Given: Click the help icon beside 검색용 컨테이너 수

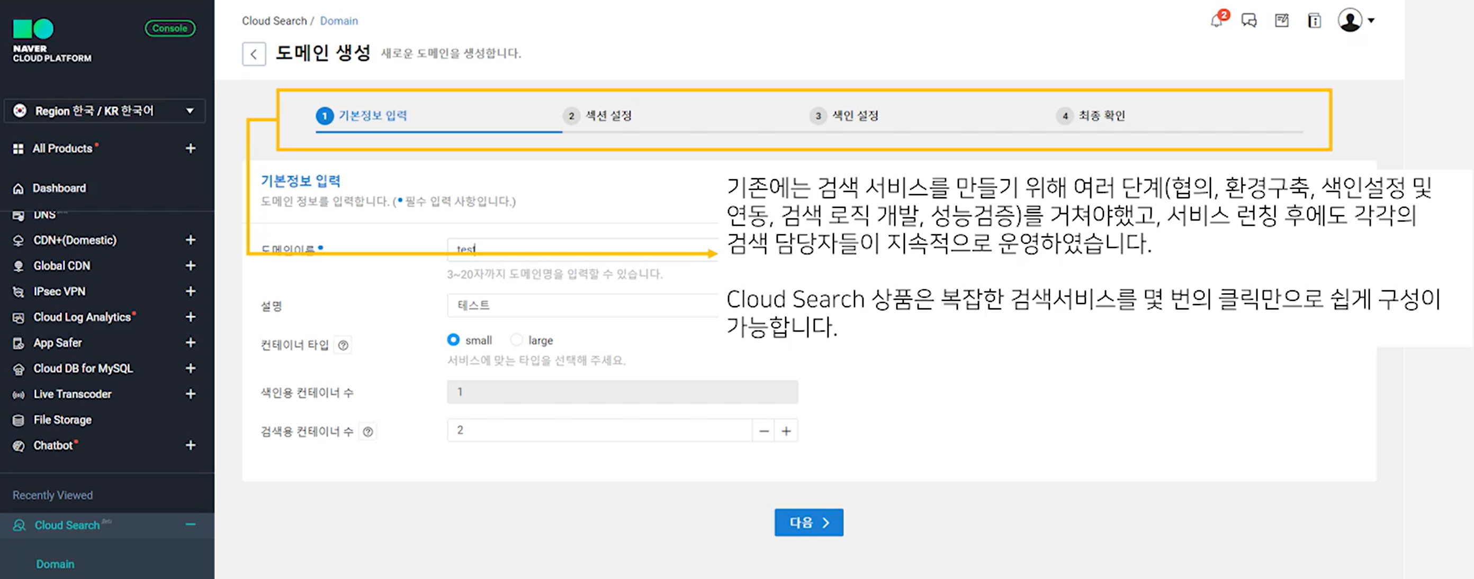Looking at the screenshot, I should (368, 432).
